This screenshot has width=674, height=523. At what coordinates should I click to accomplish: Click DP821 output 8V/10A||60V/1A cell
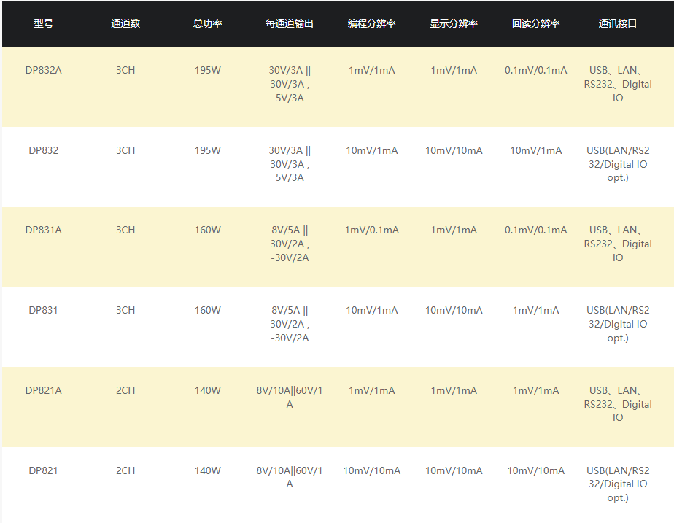click(290, 477)
